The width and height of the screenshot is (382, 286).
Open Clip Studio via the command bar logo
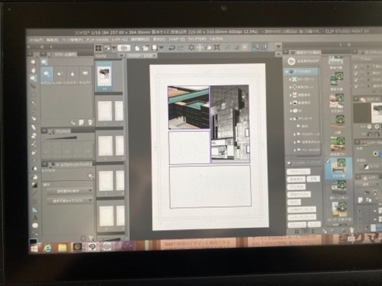(124, 48)
